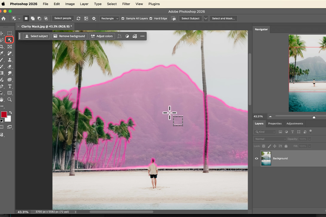Select the Zoom magnifier tool

click(x=10, y=100)
